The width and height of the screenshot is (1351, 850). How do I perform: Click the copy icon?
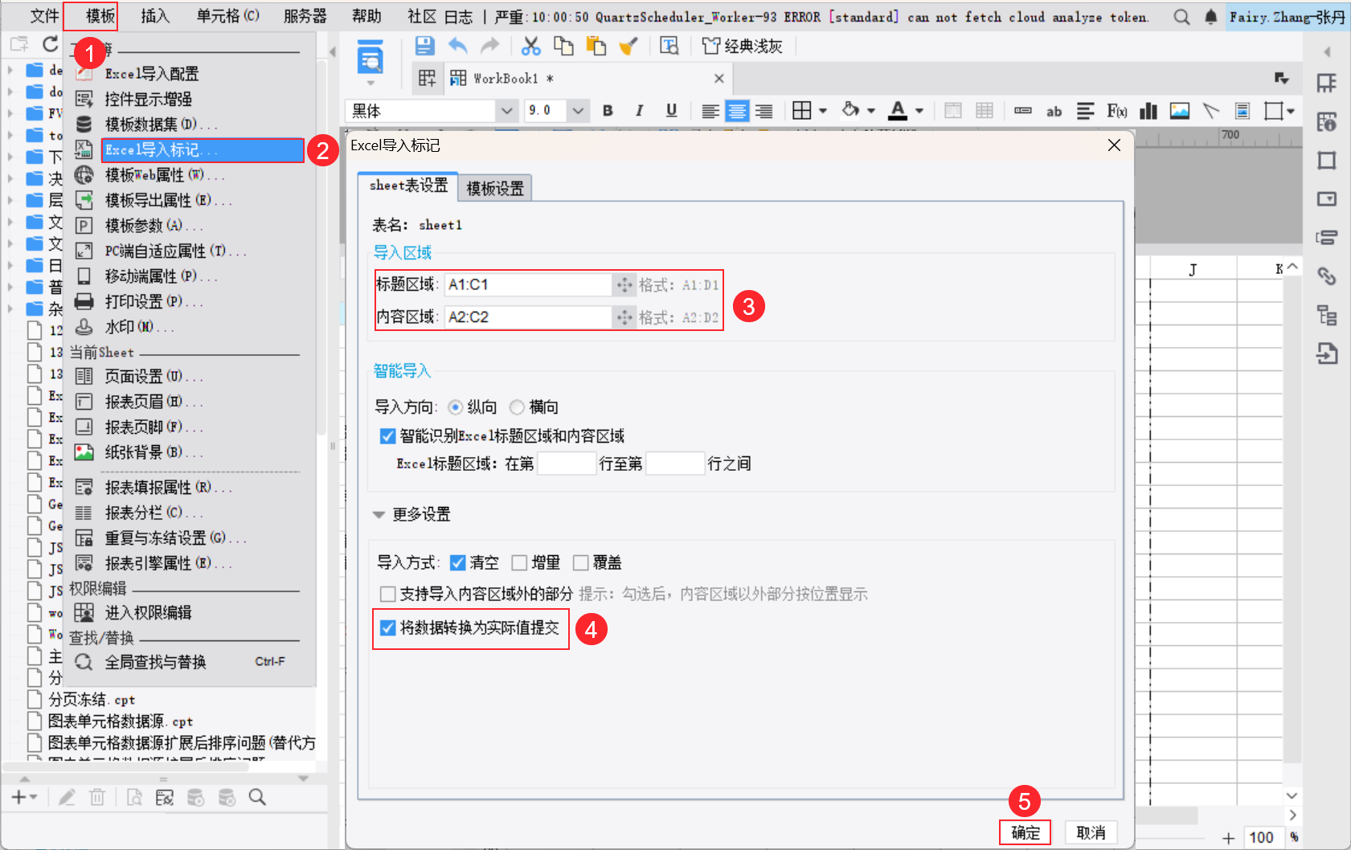coord(563,46)
